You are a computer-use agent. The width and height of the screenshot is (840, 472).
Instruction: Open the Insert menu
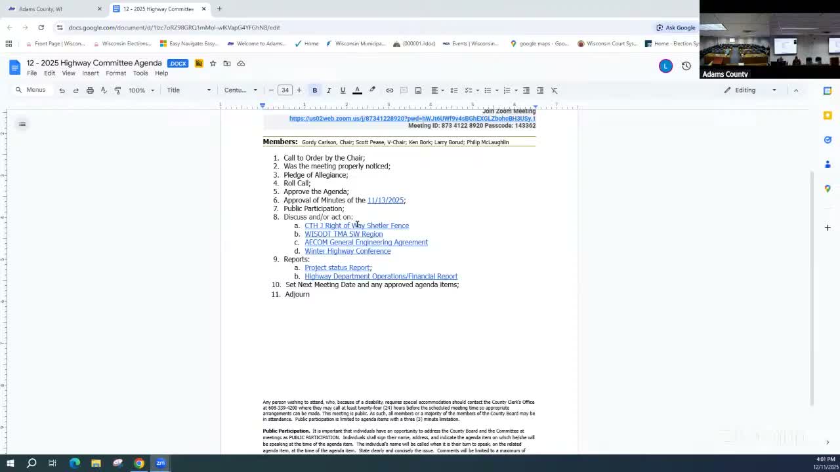click(91, 73)
